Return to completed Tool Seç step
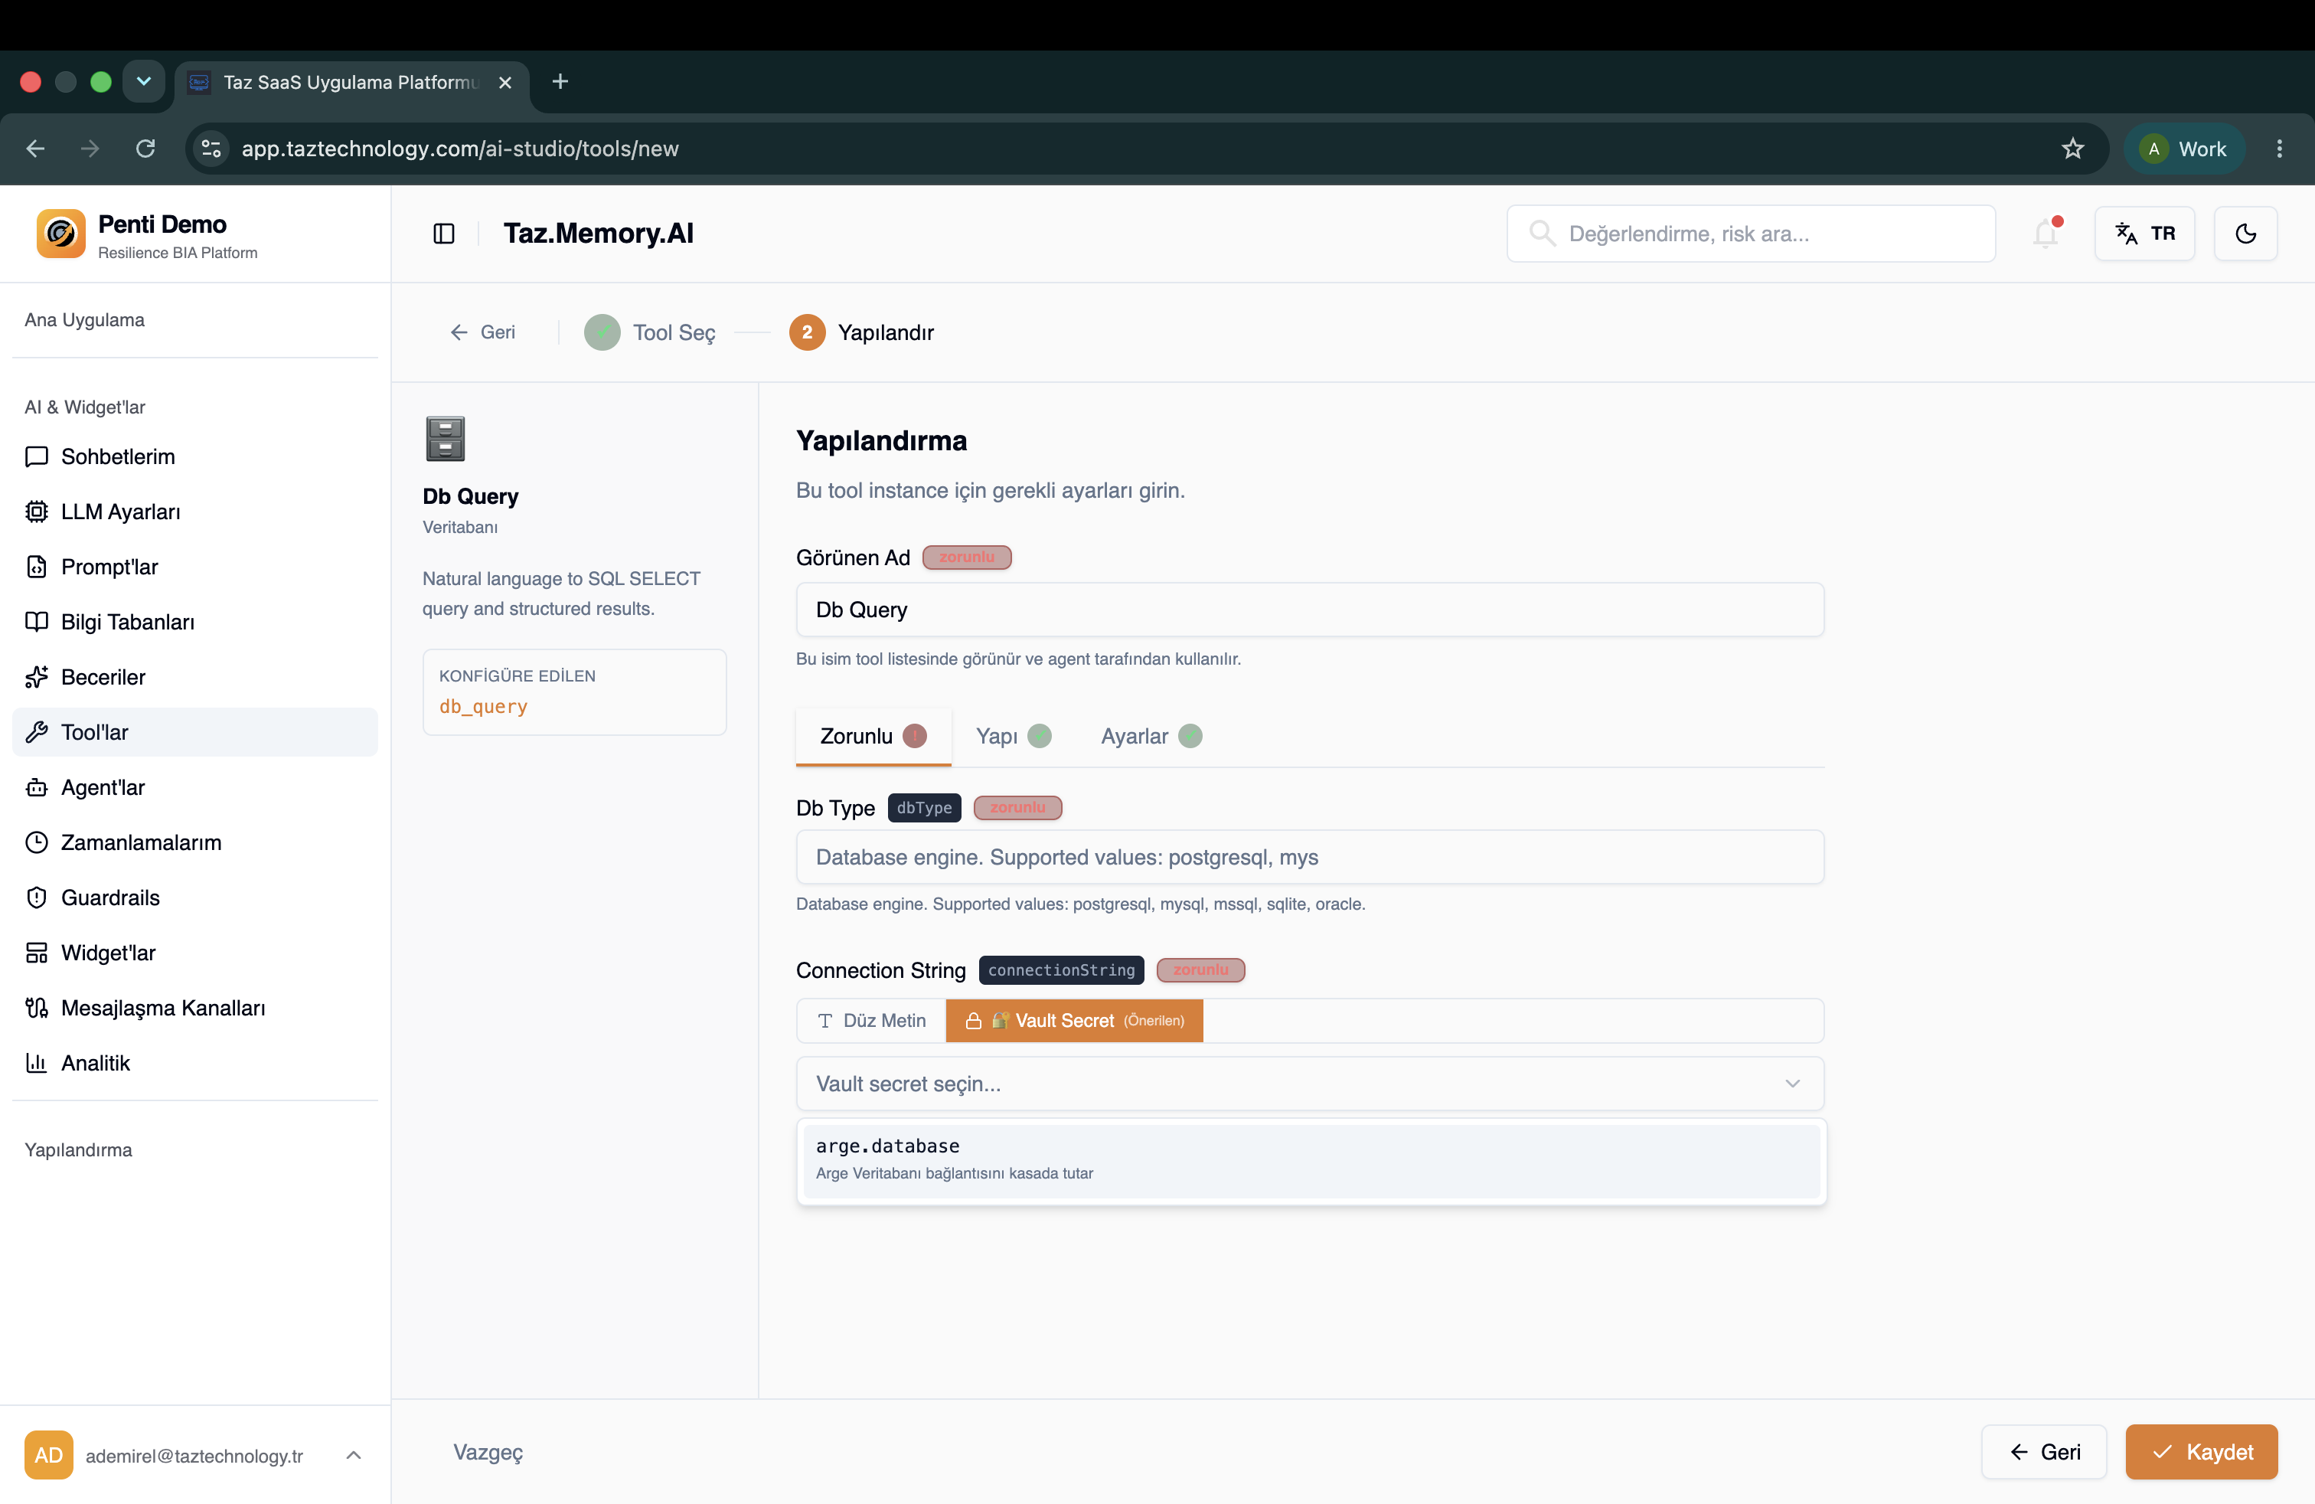The width and height of the screenshot is (2315, 1504). coord(650,332)
